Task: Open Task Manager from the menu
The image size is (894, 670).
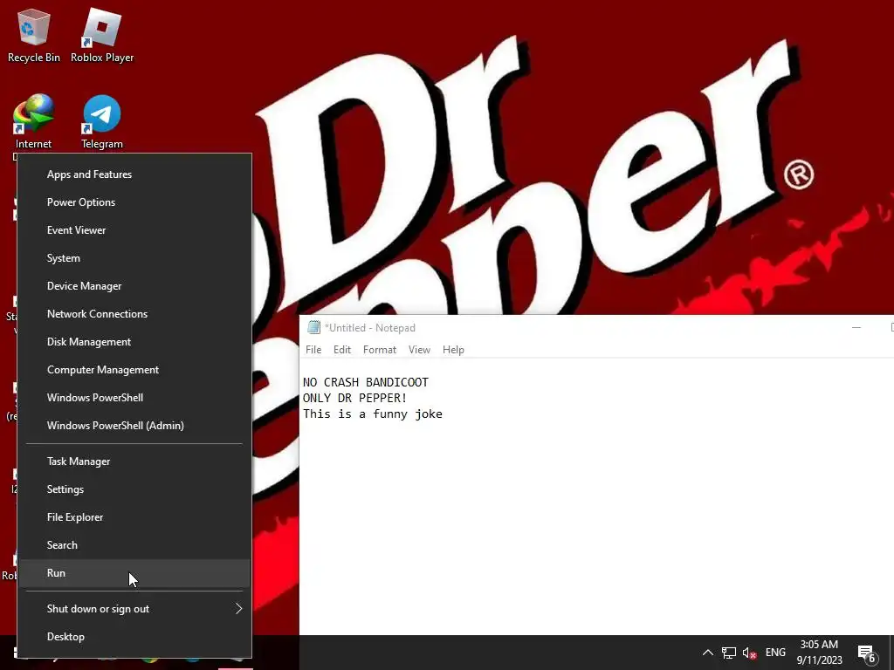Action: (134, 461)
